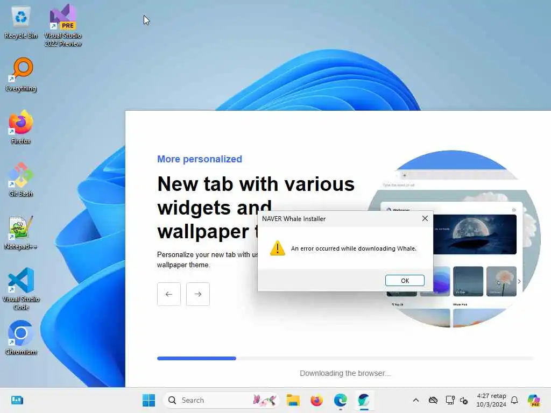Click OK in the Whale Installer error

pyautogui.click(x=405, y=281)
